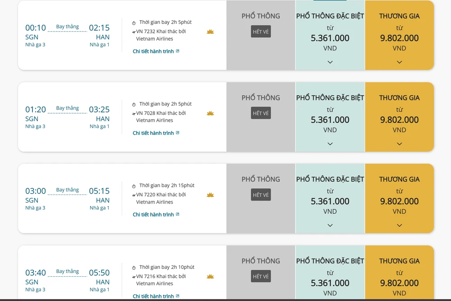Click the plane icon next to VN 7028
This screenshot has height=301, width=451.
click(x=133, y=114)
